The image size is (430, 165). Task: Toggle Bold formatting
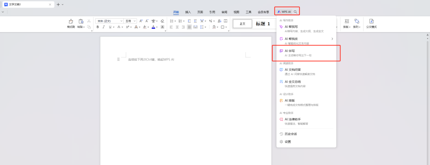[98, 27]
